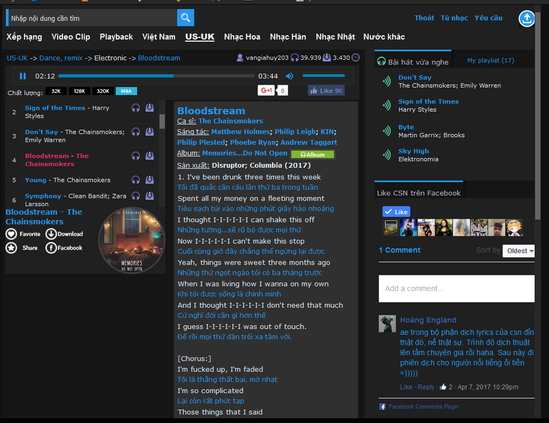Click in the search input field

coord(93,18)
